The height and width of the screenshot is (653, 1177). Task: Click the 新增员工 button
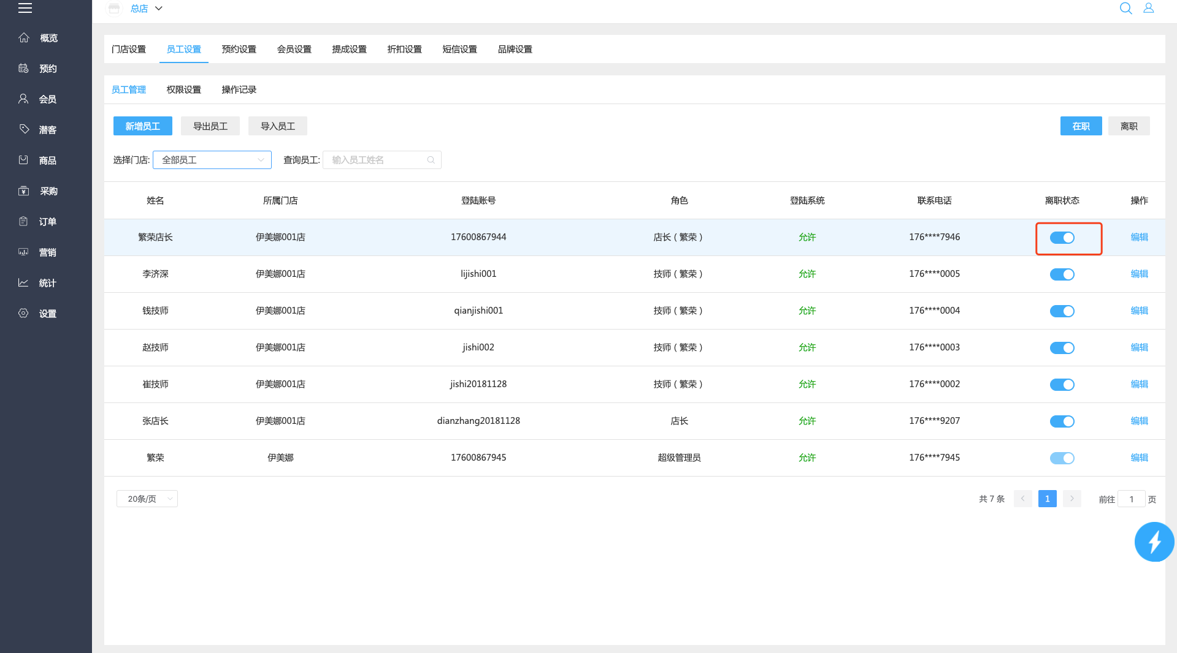pos(143,126)
